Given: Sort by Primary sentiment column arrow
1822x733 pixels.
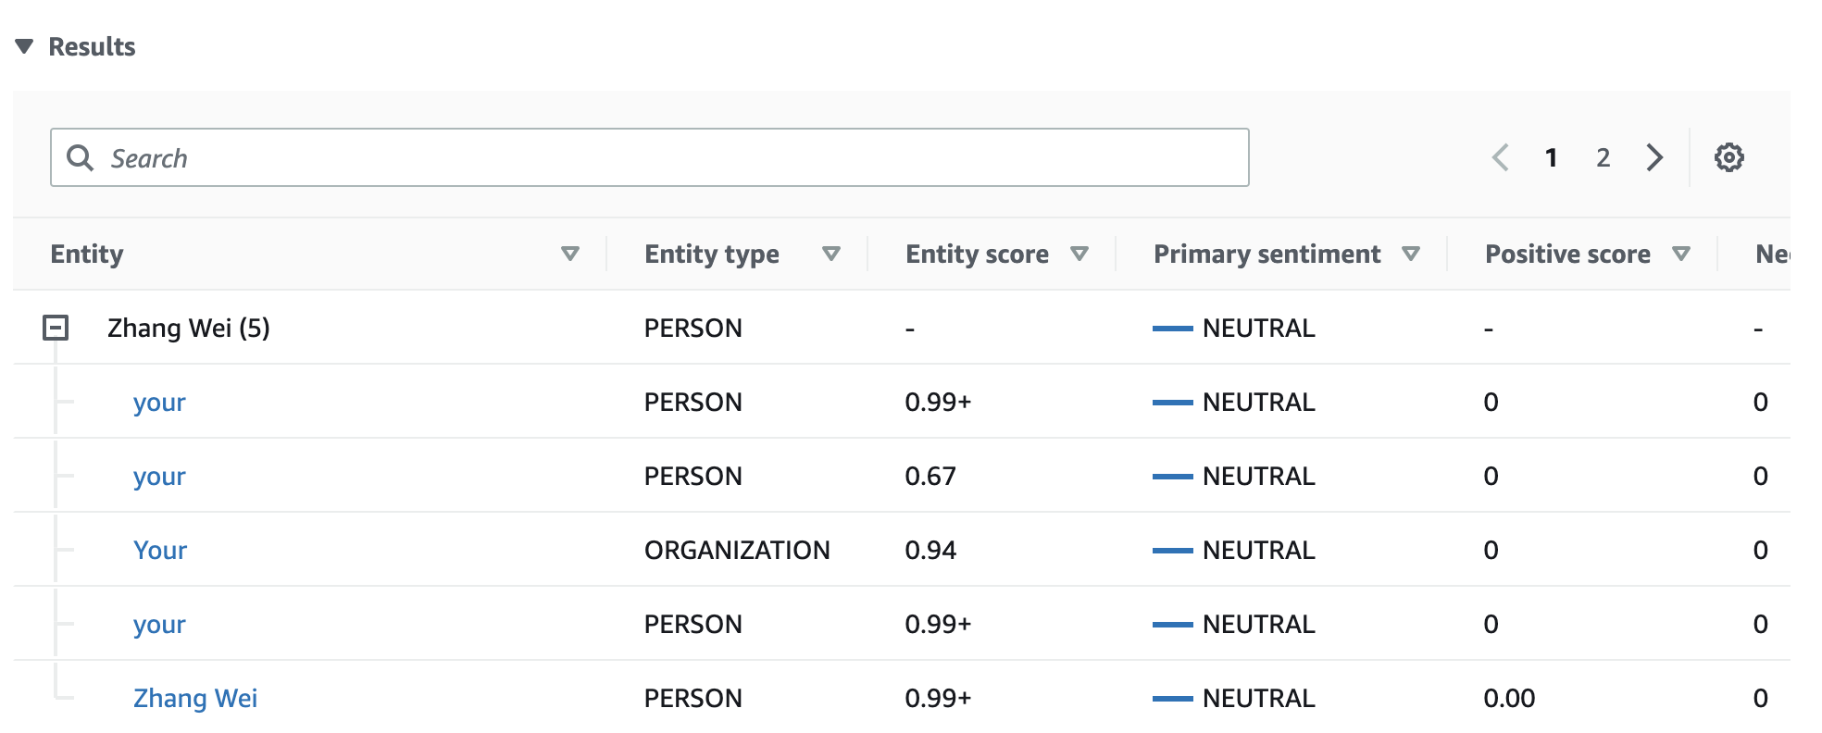Looking at the screenshot, I should [1411, 254].
